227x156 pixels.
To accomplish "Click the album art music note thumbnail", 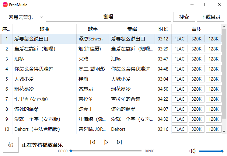I will pos(11,145).
